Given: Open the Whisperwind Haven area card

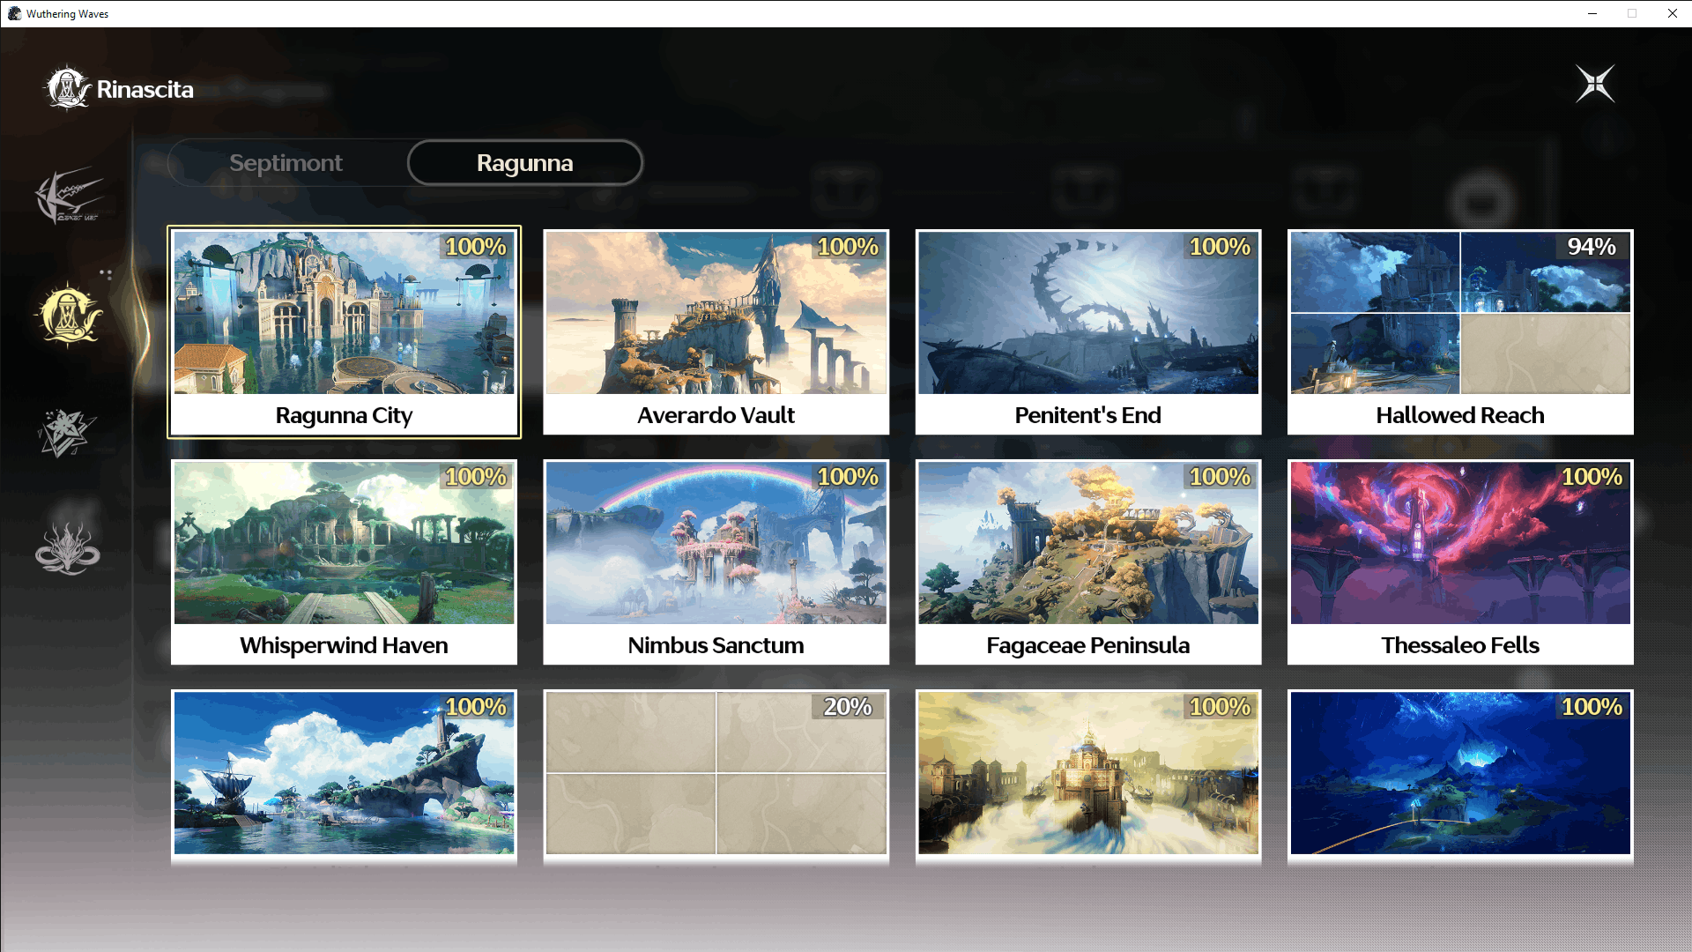Looking at the screenshot, I should click(345, 562).
